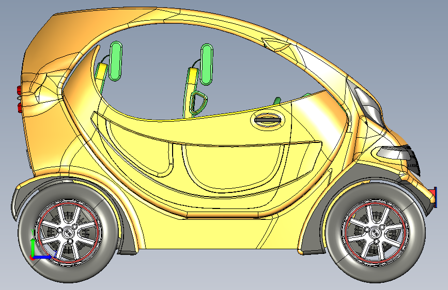Viewport: 448px width, 290px height.
Task: Select the green triangular loop beside the front seat
Action: point(198,103)
